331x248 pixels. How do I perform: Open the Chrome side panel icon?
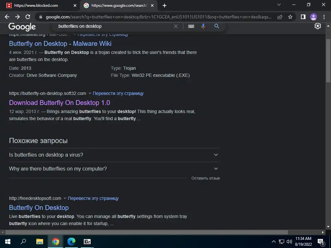(x=303, y=17)
